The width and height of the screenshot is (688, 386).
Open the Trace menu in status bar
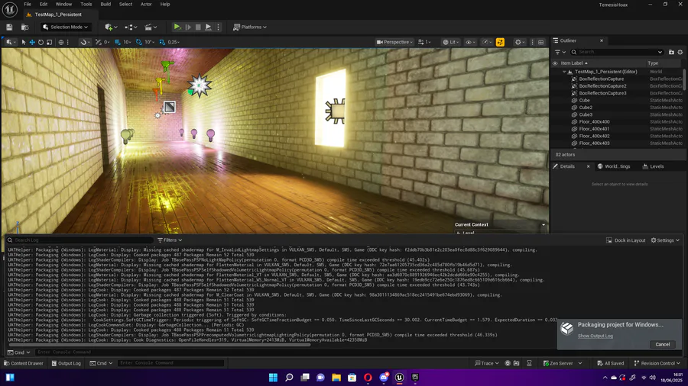click(x=487, y=363)
